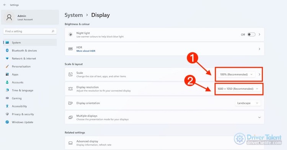The width and height of the screenshot is (287, 150).
Task: Click the Network wifi icon in sidebar
Action: pos(7,58)
